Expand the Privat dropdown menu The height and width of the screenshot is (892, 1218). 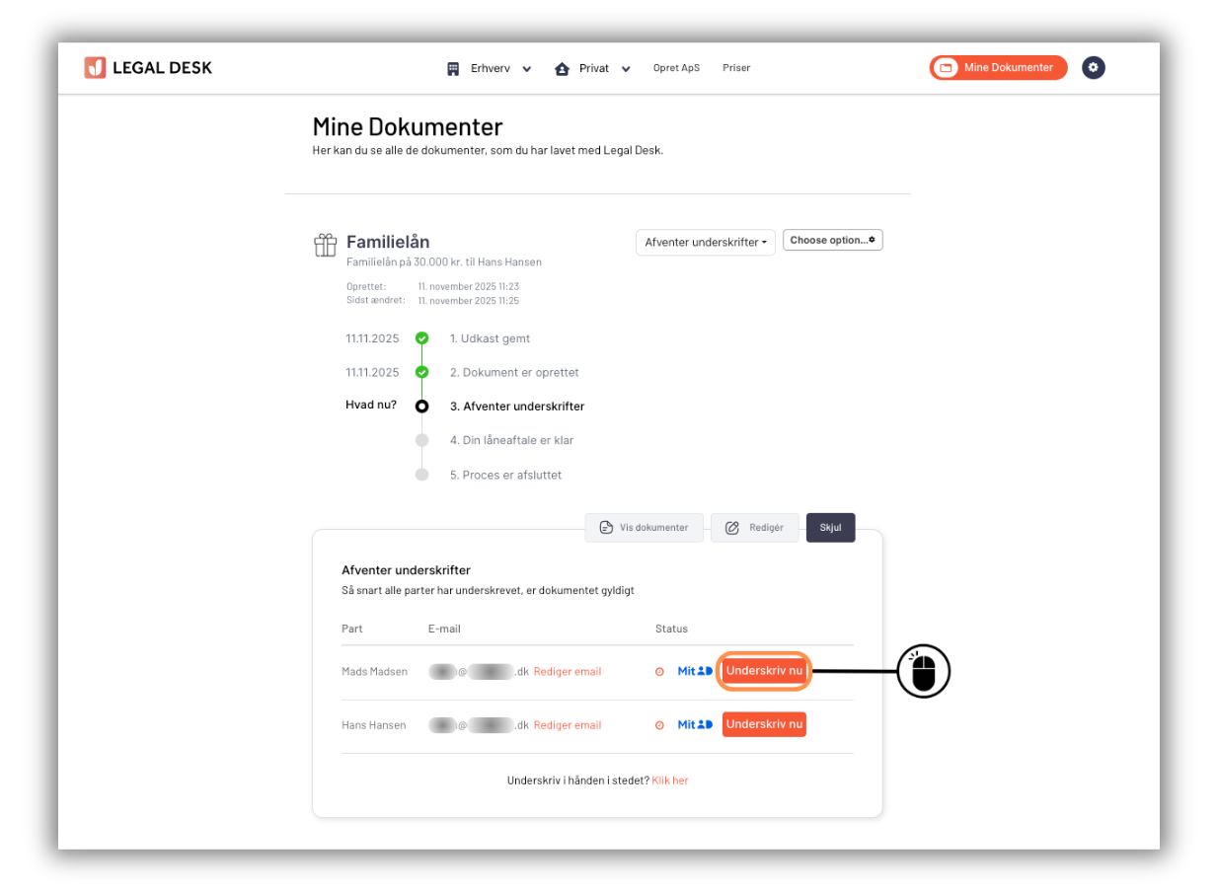592,69
